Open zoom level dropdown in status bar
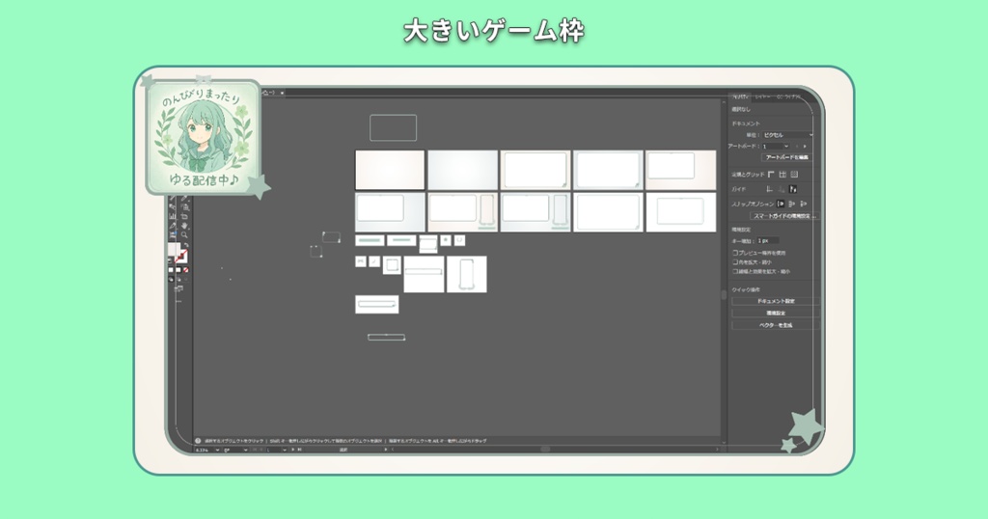This screenshot has width=988, height=519. [217, 450]
